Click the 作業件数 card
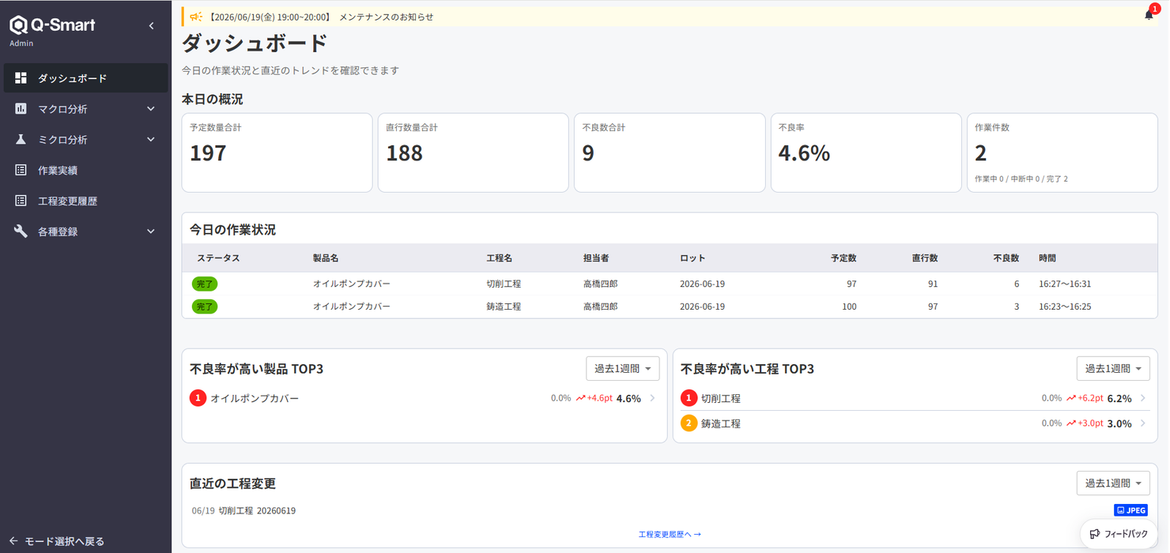 (1062, 152)
